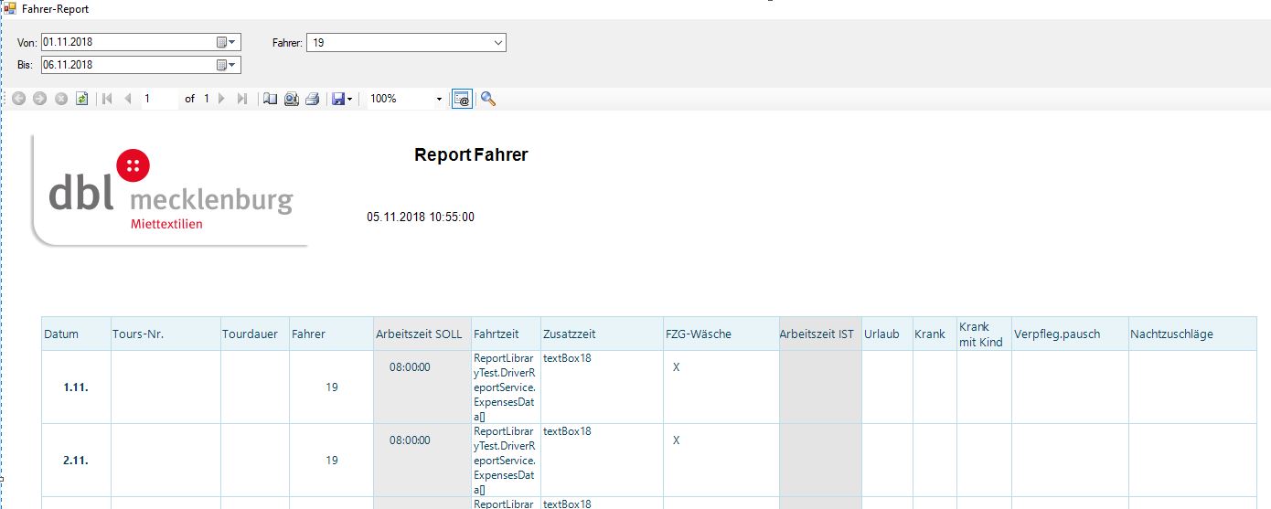Go to previous report page
This screenshot has height=509, width=1271.
pyautogui.click(x=128, y=99)
